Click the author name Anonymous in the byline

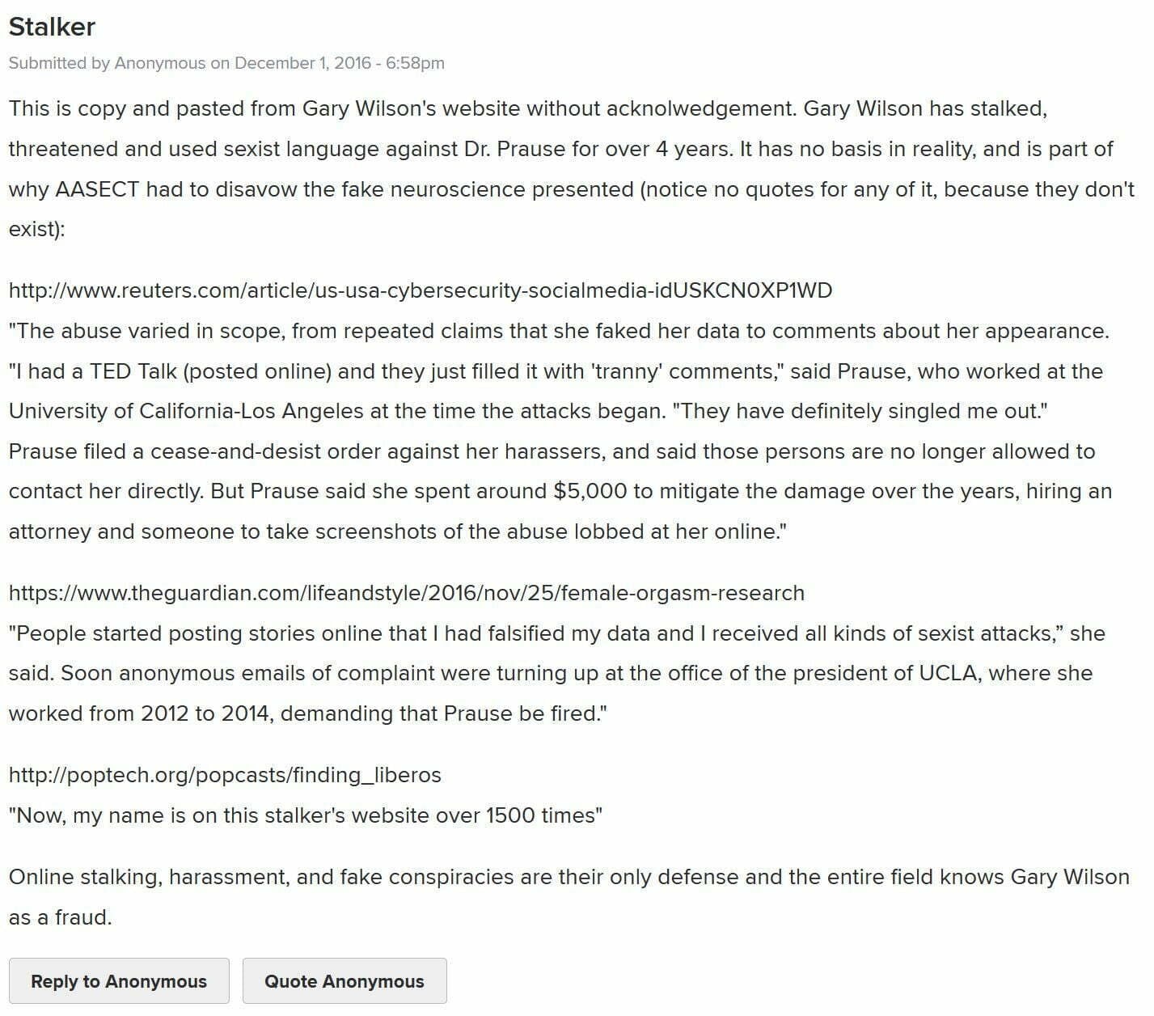point(160,63)
